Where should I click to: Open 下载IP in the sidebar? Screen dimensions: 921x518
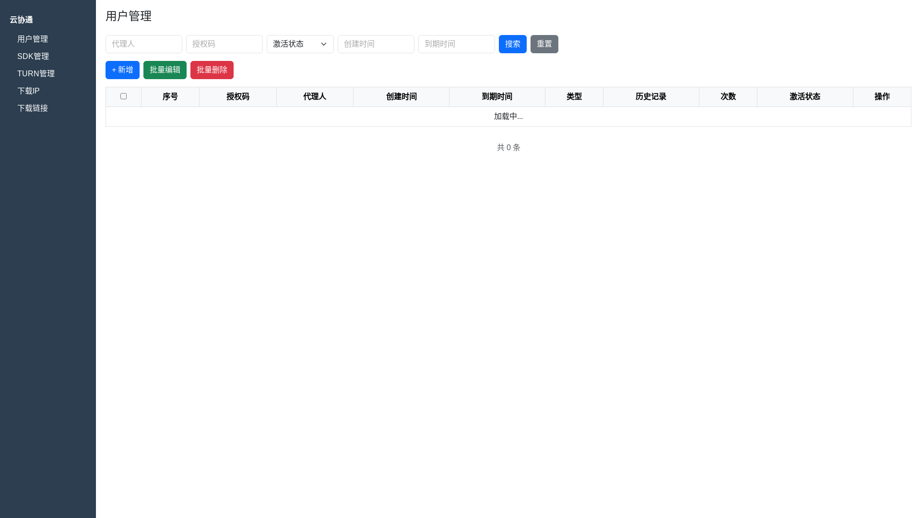28,91
